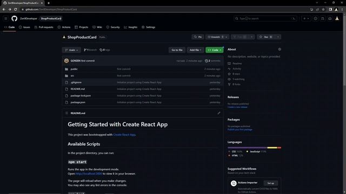Viewport: 346px width, 194px height.
Task: Switch to the Code tab
Action: 10,27
